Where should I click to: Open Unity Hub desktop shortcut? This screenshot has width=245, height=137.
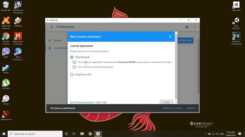pyautogui.click(x=236, y=6)
